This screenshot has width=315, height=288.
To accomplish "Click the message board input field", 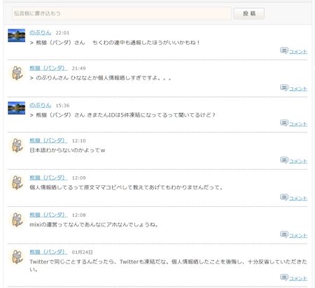I will (122, 13).
